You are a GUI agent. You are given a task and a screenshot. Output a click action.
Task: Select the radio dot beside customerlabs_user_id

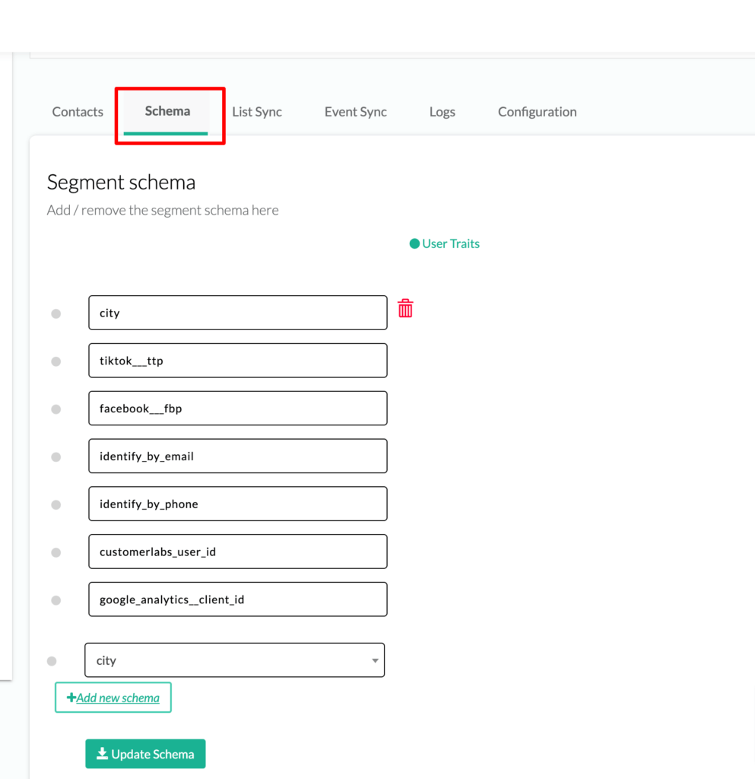tap(56, 552)
